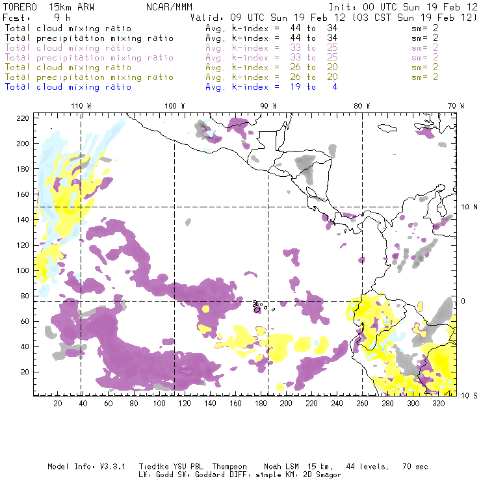This screenshot has width=481, height=481.
Task: Click purple 'Avg. k-index = 33 to 25' on cloud row
Action: [x=272, y=48]
